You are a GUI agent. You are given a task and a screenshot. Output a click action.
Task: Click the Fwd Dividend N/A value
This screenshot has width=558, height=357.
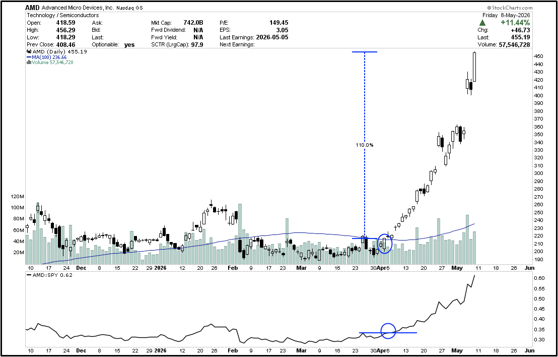coord(198,30)
